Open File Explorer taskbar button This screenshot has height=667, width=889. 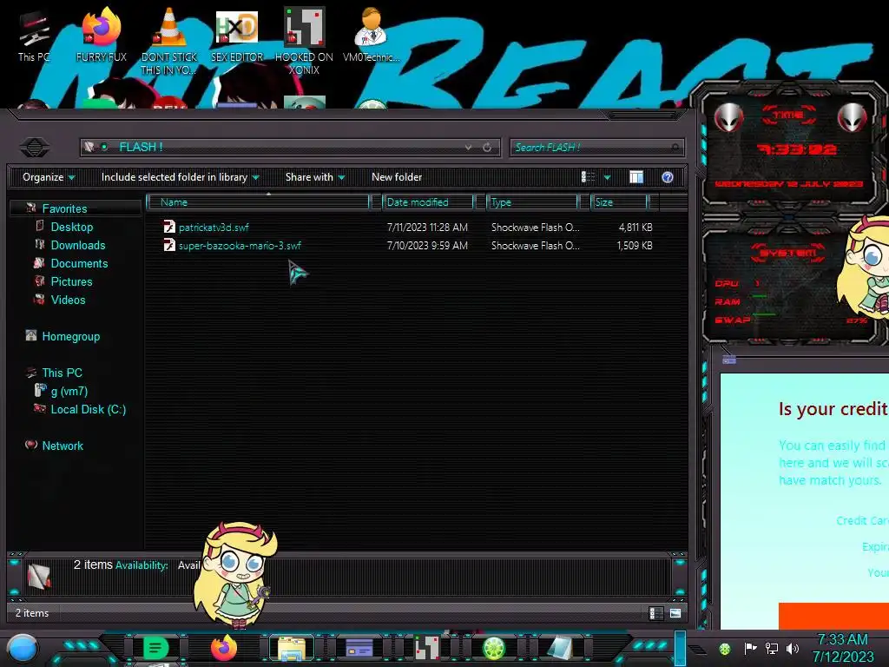tap(292, 648)
